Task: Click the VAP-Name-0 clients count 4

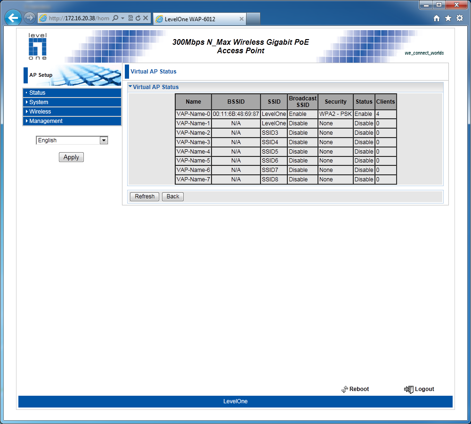Action: pos(385,114)
